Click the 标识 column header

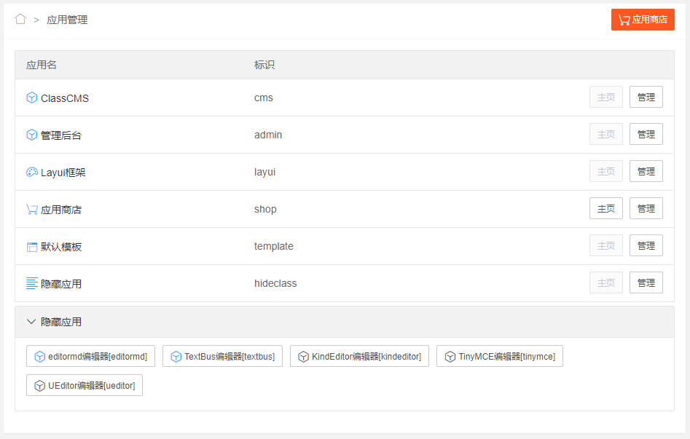point(264,65)
